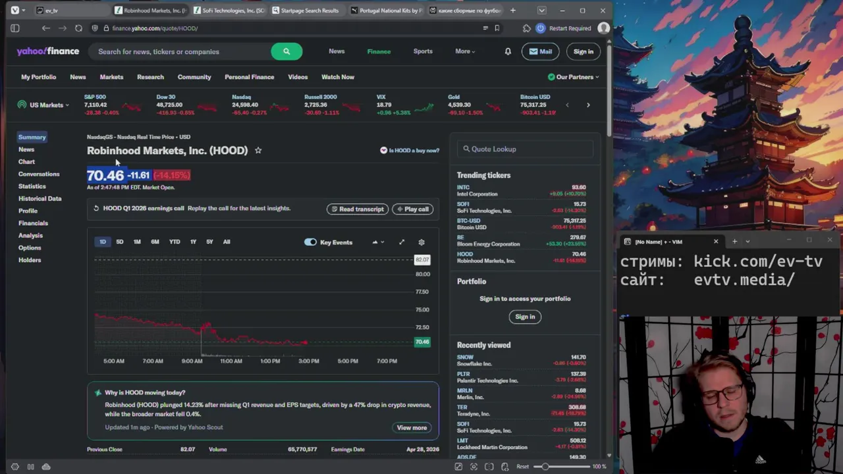Open Personal Finance nav menu
The height and width of the screenshot is (474, 843).
pyautogui.click(x=249, y=77)
